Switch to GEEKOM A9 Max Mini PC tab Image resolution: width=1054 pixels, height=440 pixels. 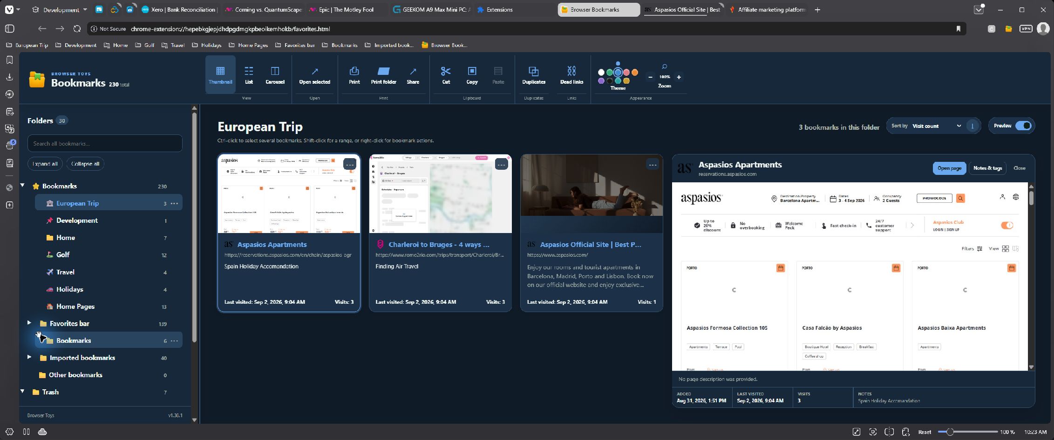point(431,9)
